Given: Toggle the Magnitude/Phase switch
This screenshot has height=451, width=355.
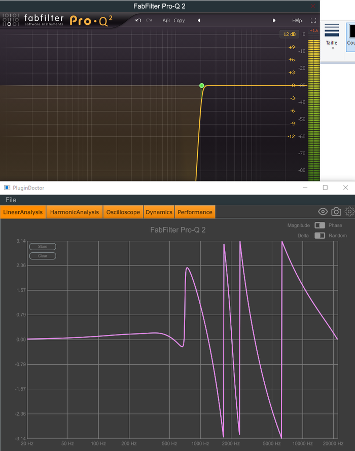Looking at the screenshot, I should (319, 225).
